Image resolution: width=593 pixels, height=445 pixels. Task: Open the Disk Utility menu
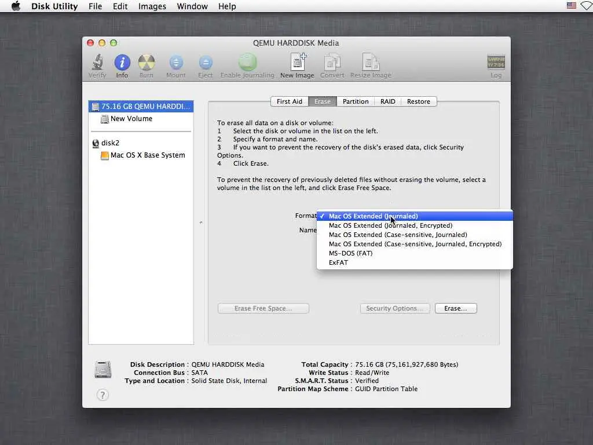coord(54,6)
